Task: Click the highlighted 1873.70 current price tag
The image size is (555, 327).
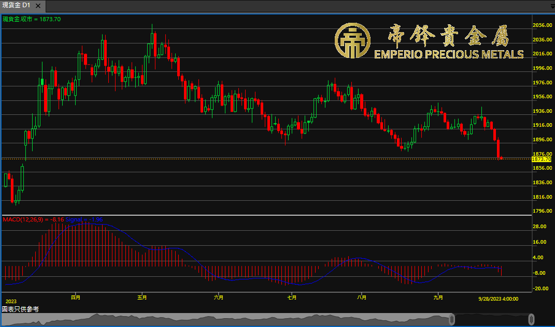Action: [x=541, y=159]
